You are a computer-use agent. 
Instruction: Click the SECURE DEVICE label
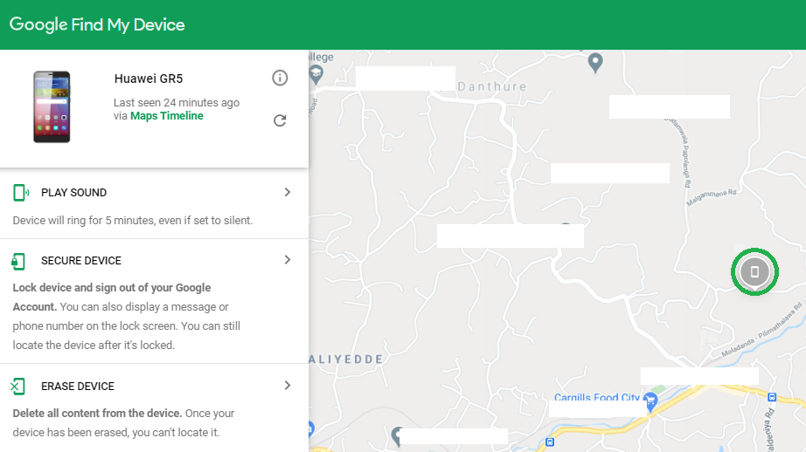[81, 261]
